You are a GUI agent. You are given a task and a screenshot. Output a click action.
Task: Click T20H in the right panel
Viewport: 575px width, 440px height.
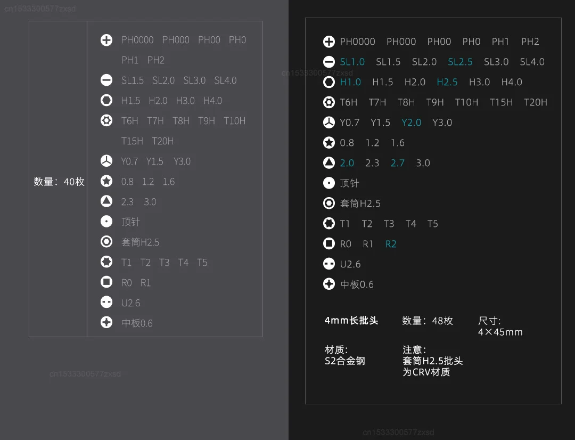click(x=536, y=102)
